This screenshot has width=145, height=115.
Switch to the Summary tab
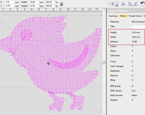(113, 16)
